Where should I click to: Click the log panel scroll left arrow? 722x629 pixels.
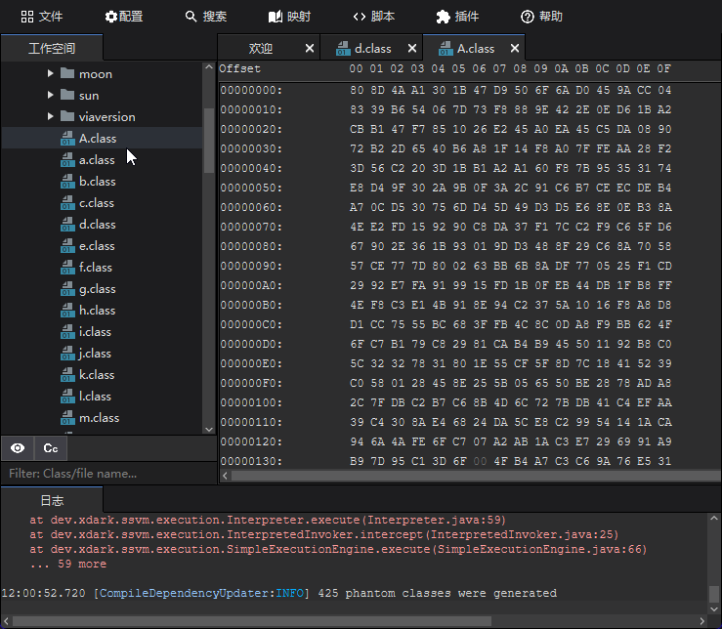point(6,621)
